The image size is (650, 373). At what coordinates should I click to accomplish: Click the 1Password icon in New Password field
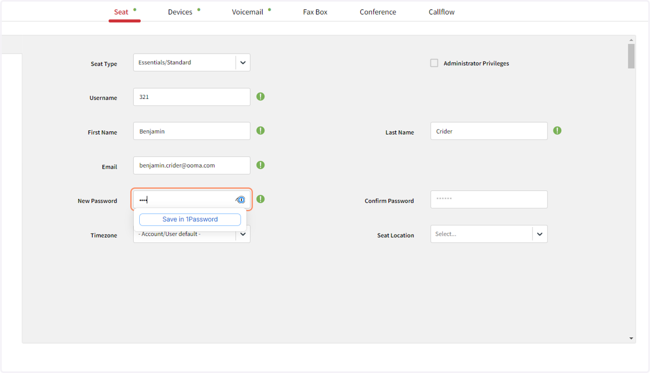click(x=240, y=199)
